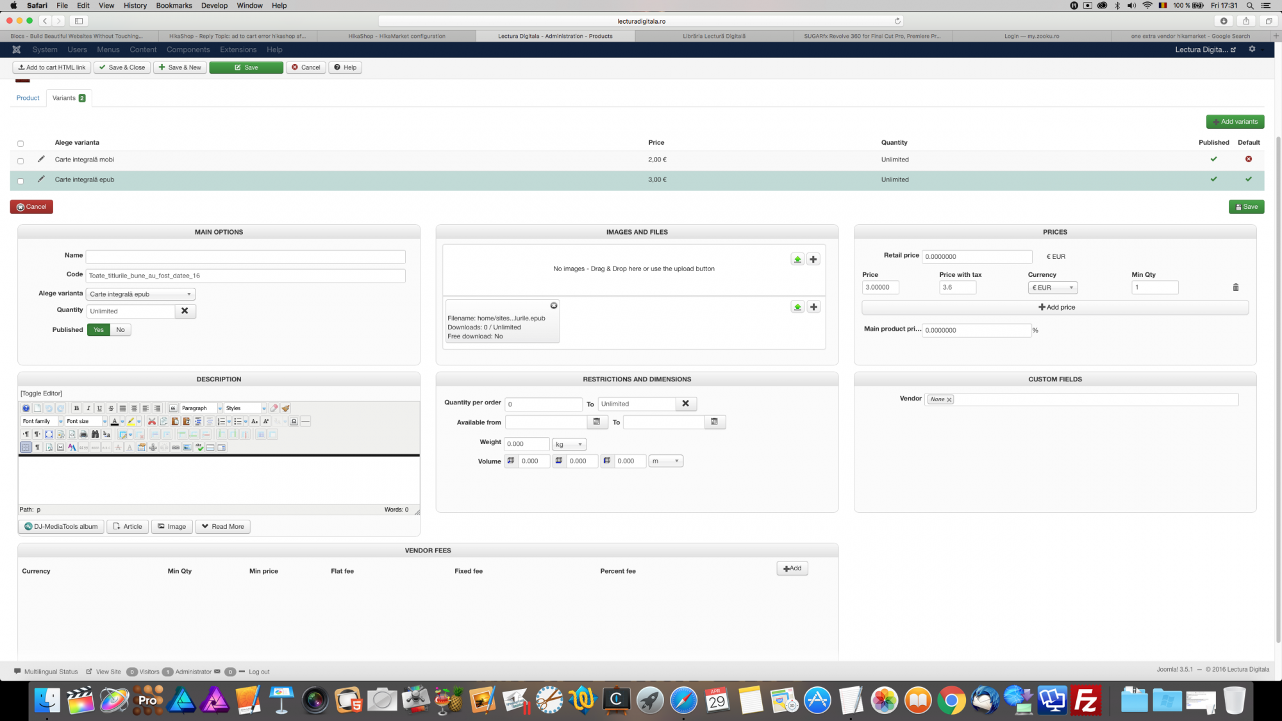Screen dimensions: 1282x721
Task: Click the scissors Cut icon in editor
Action: (152, 422)
